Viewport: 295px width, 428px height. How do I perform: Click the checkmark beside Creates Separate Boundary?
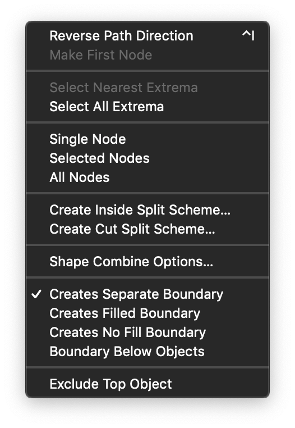click(x=36, y=294)
